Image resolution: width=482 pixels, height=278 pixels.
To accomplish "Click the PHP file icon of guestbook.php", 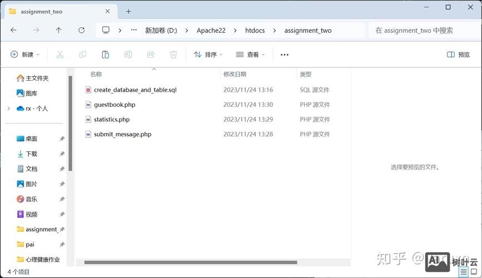I will coord(88,105).
